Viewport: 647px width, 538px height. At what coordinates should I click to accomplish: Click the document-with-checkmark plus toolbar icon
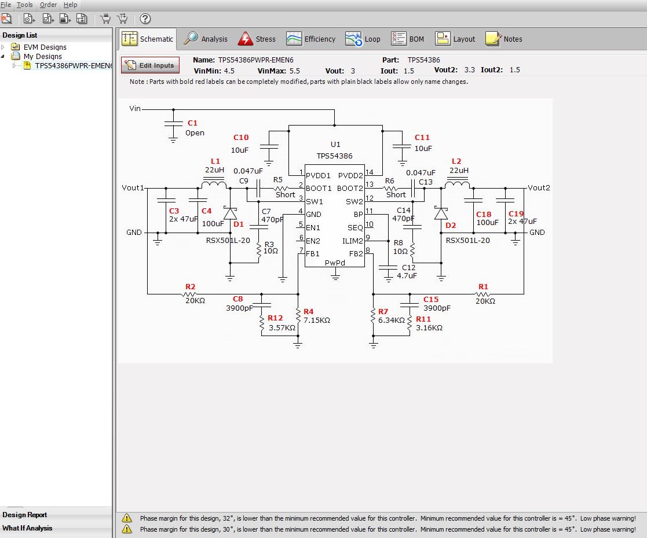coord(48,19)
